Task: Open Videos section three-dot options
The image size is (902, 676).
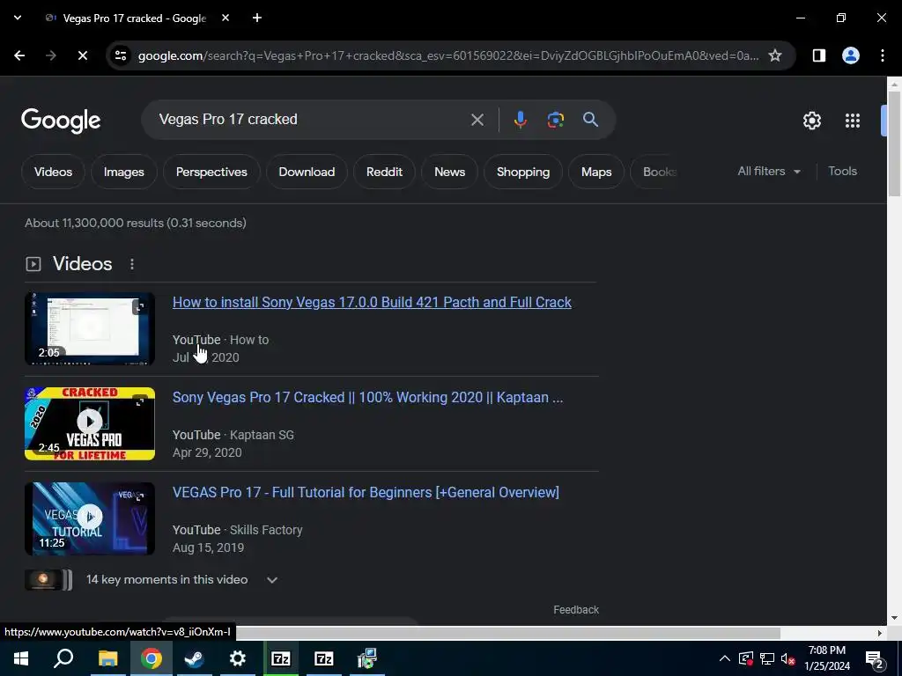Action: coord(132,264)
